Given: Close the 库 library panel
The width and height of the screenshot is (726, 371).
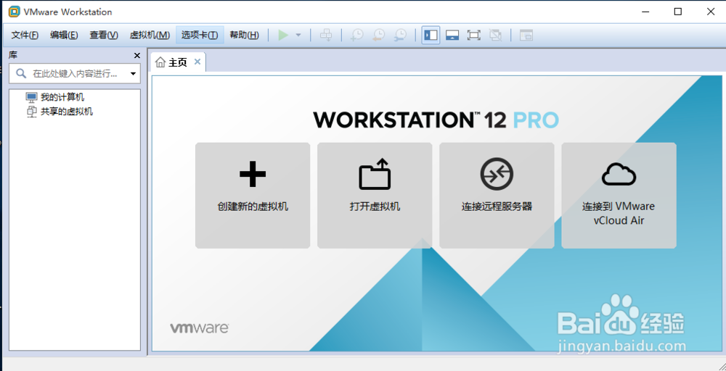Looking at the screenshot, I should pyautogui.click(x=137, y=56).
